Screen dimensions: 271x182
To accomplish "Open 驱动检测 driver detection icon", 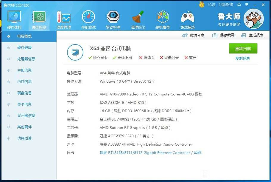I will 113,17.
